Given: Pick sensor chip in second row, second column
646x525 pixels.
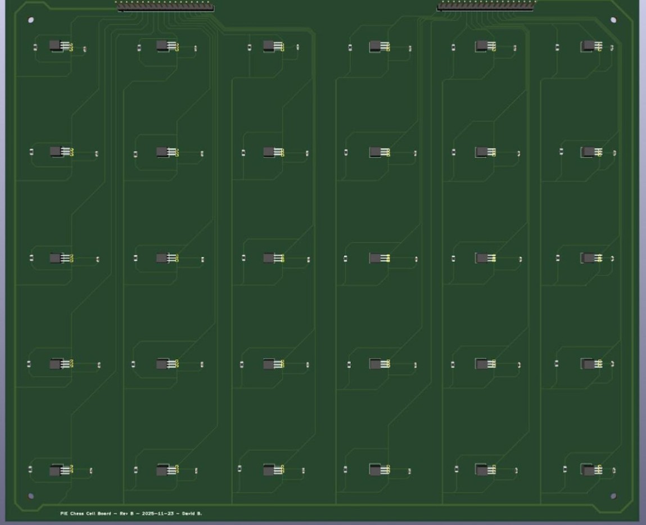Looking at the screenshot, I should click(x=164, y=152).
